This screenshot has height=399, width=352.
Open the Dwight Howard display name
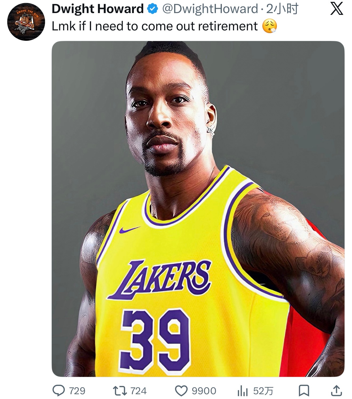[x=97, y=9]
